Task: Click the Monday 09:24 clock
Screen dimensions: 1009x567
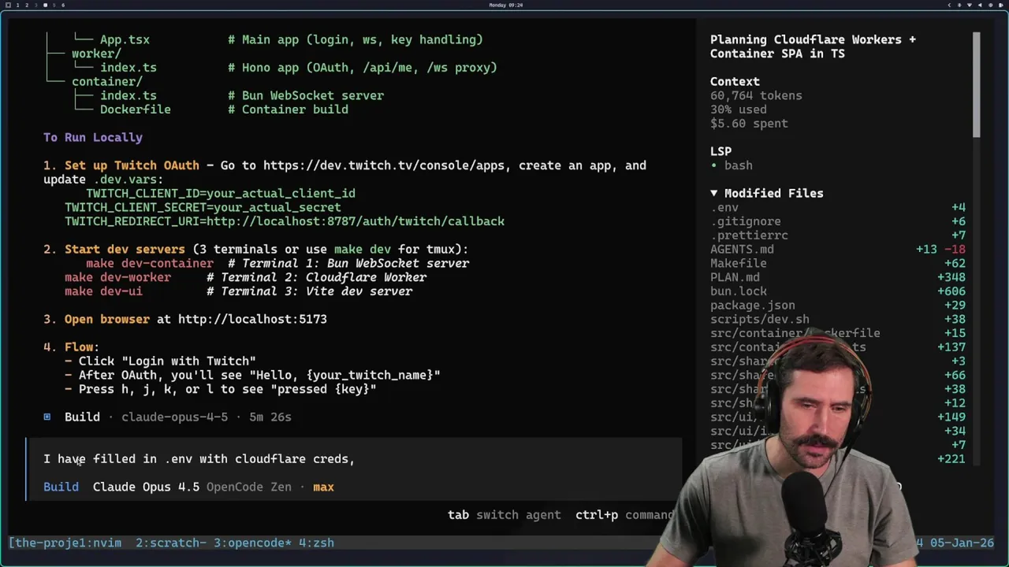Action: click(505, 5)
